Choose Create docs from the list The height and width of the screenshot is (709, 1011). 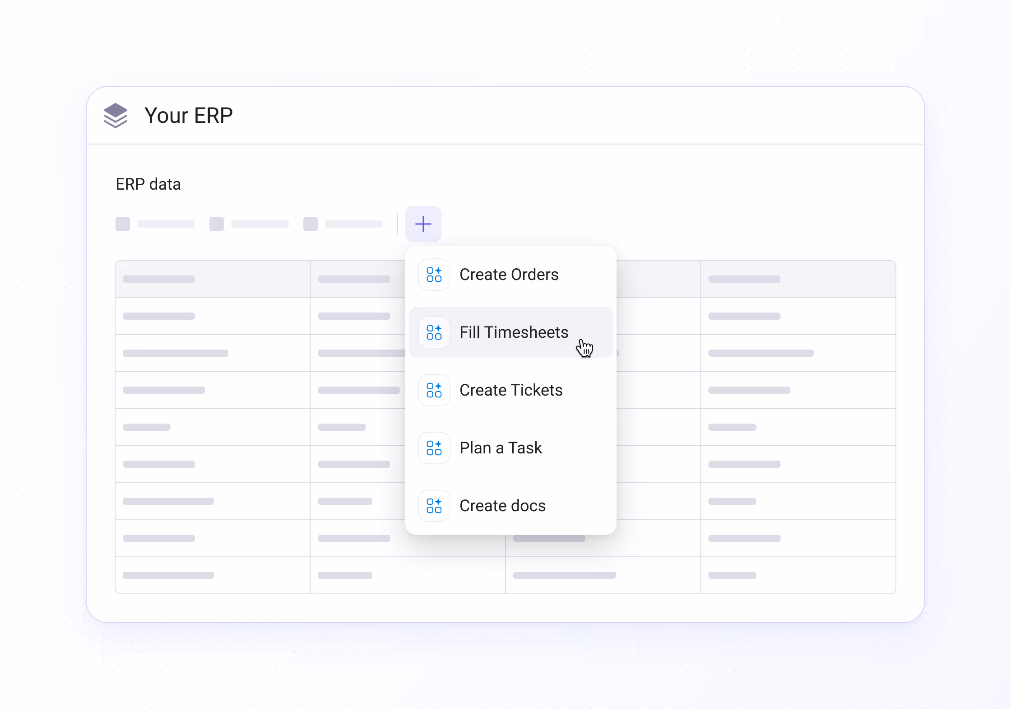(x=502, y=506)
